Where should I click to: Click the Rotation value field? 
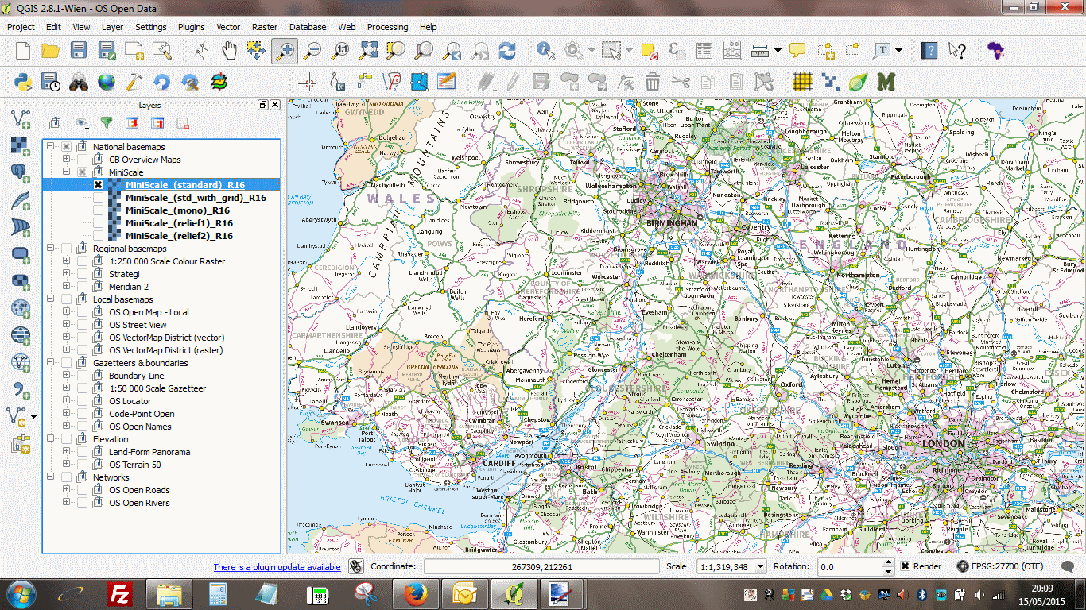[x=850, y=566]
